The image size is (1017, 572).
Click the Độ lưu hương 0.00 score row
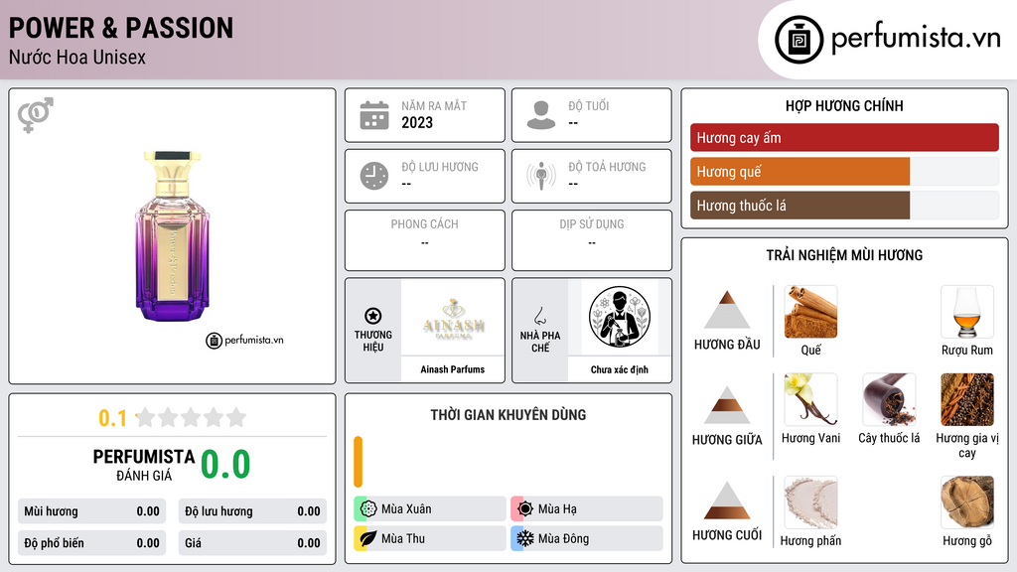coord(252,511)
